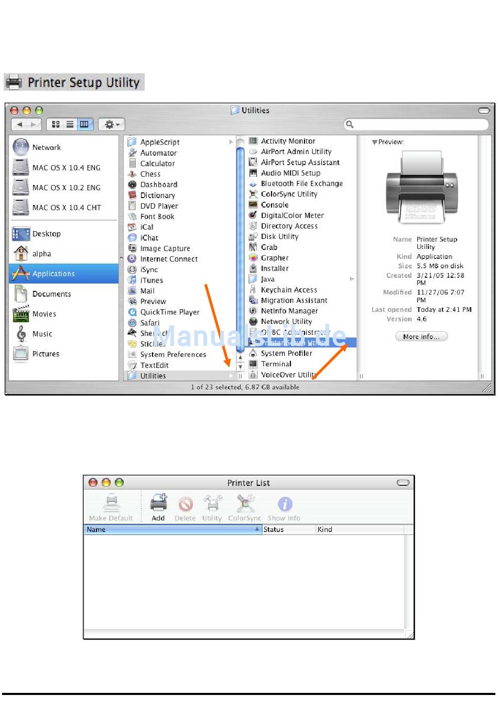Image resolution: width=498 pixels, height=728 pixels.
Task: Click the Show Info icon in Printer List
Action: coord(285,504)
